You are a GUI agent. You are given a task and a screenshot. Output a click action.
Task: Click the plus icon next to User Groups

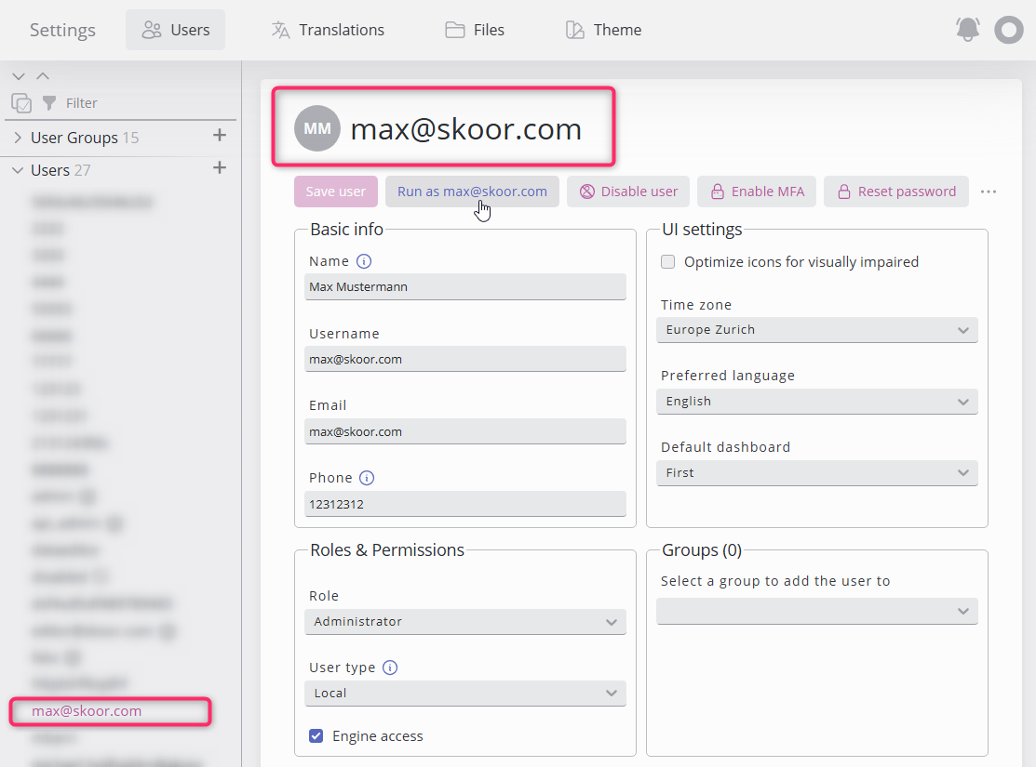coord(220,136)
